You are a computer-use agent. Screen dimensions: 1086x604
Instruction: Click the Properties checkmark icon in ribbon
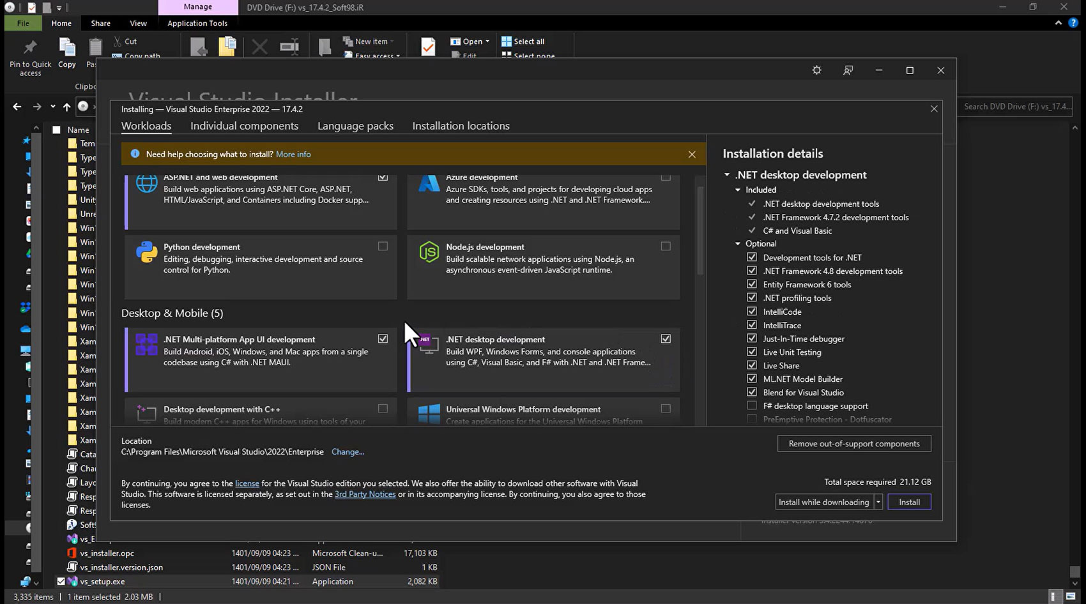pyautogui.click(x=428, y=47)
